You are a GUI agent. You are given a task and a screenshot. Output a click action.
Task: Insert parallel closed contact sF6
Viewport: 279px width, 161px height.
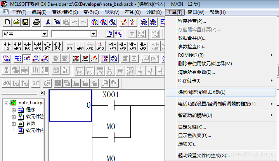[37, 46]
